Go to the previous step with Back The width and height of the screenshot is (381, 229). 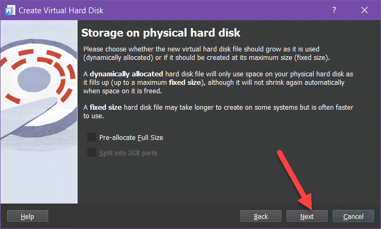pos(261,216)
